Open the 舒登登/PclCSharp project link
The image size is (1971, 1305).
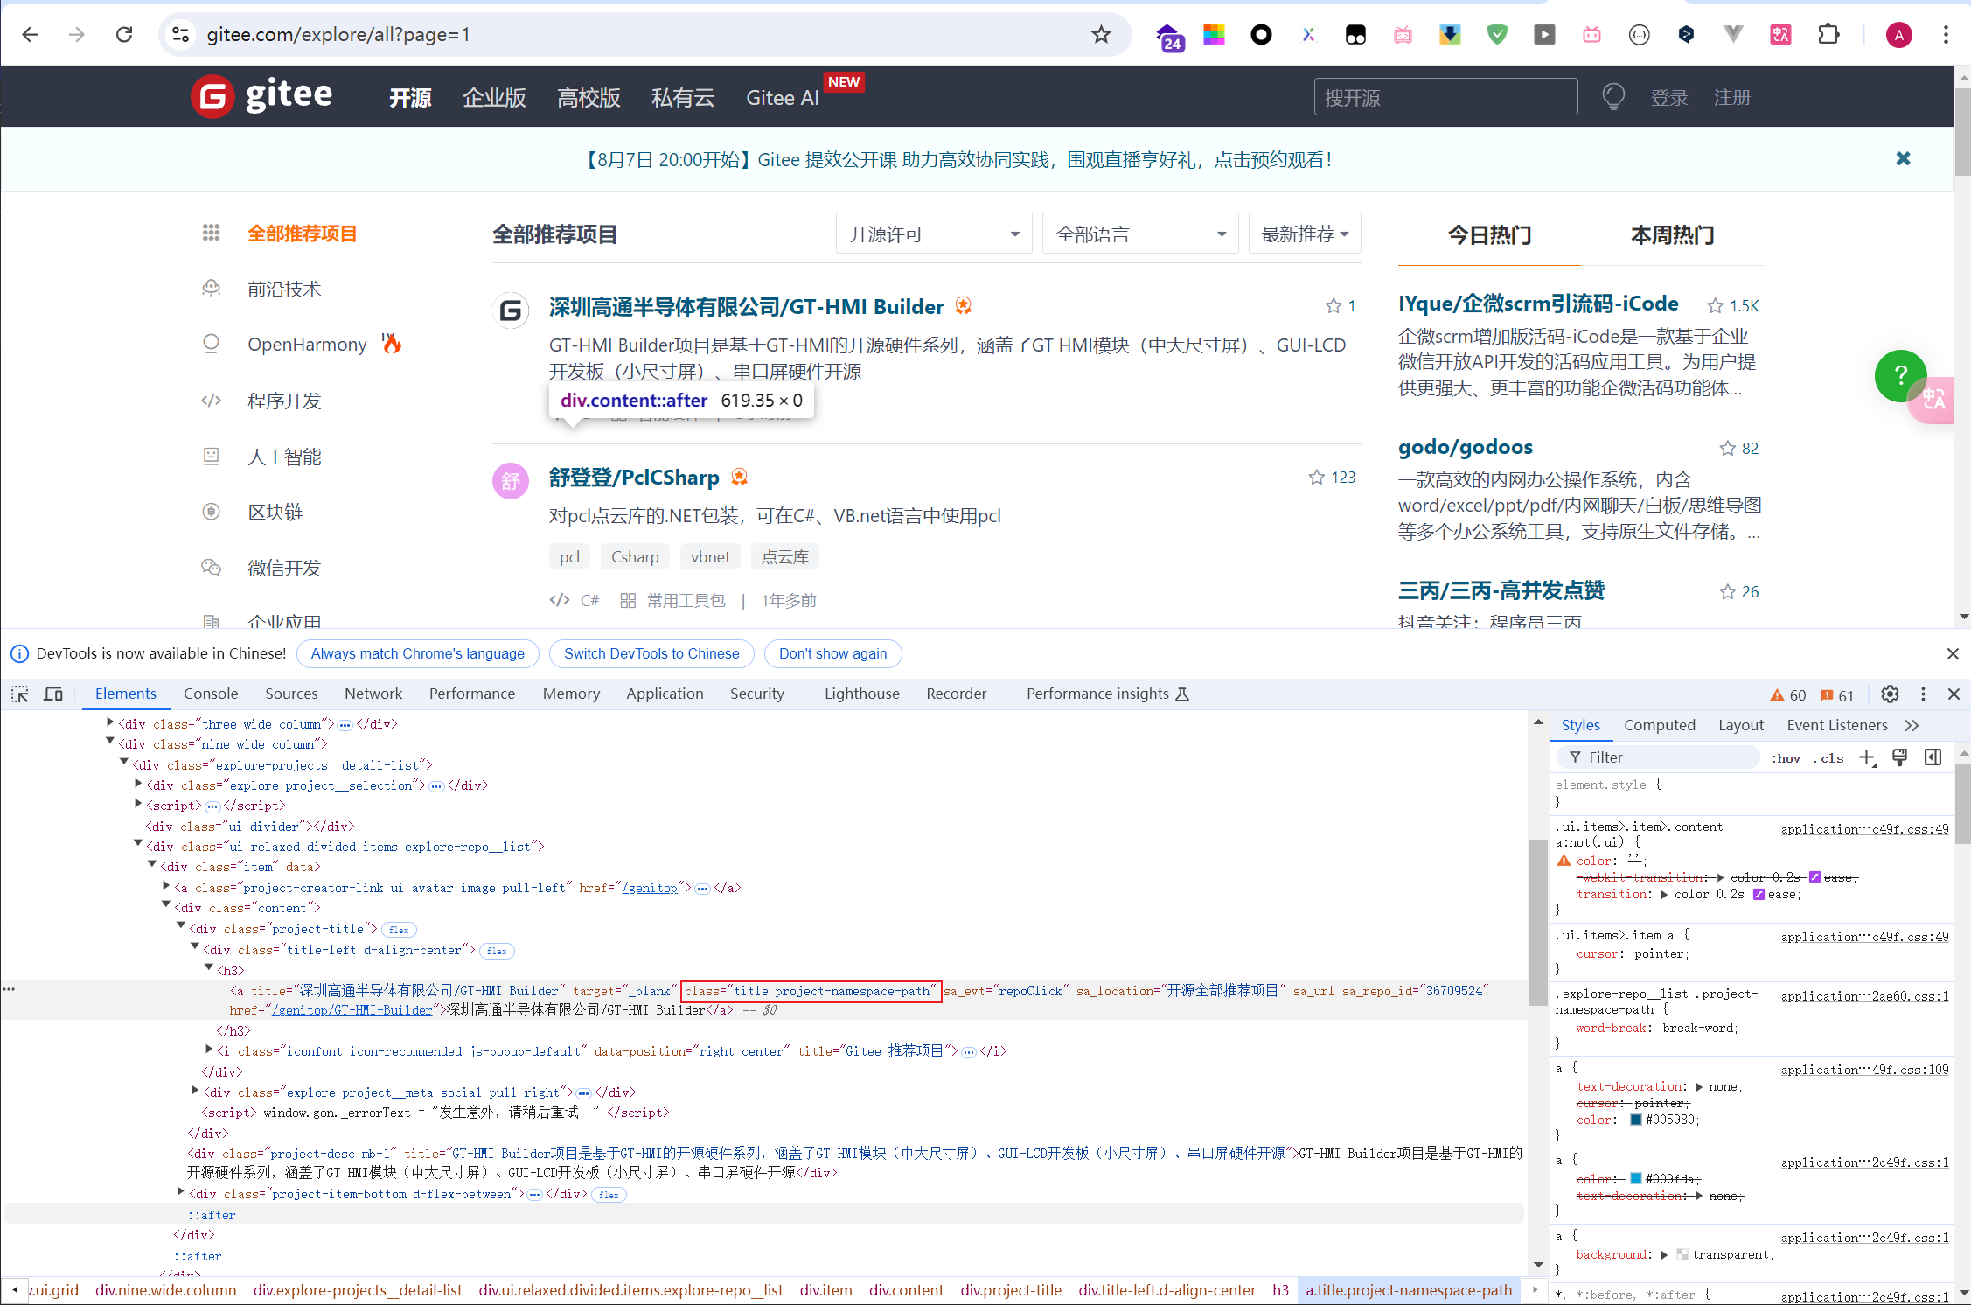[x=634, y=478]
